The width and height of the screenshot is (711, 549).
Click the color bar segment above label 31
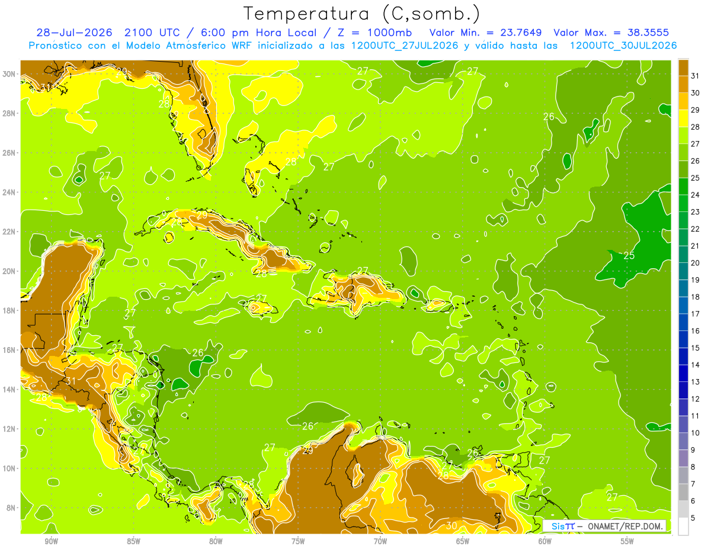[683, 67]
